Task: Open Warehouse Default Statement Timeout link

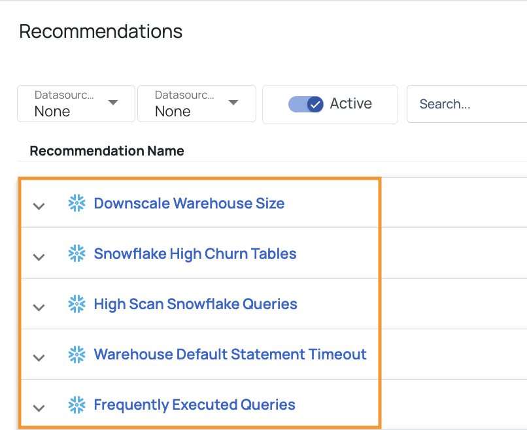Action: click(x=230, y=354)
